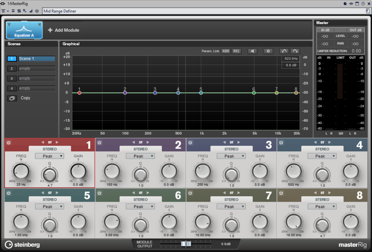Click the Copy scene icon
The image size is (372, 252).
[12, 98]
